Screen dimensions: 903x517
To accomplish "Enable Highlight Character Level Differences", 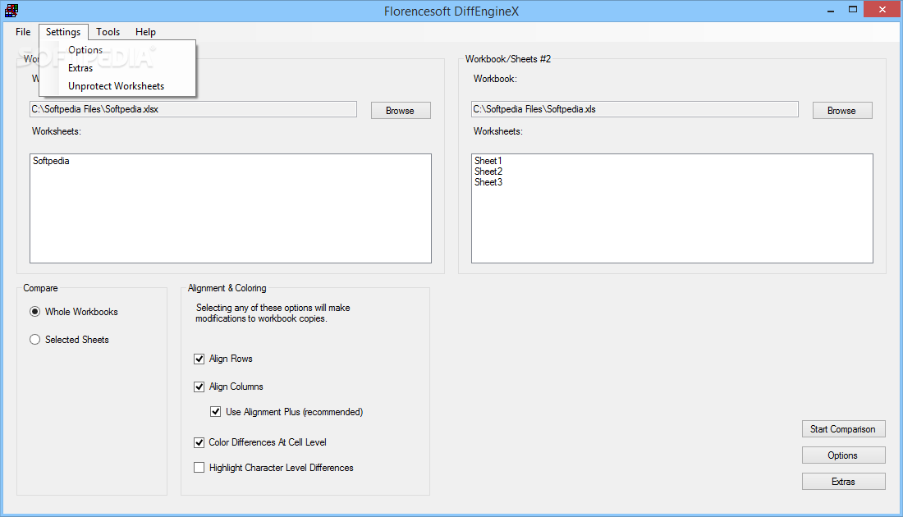I will pos(199,468).
